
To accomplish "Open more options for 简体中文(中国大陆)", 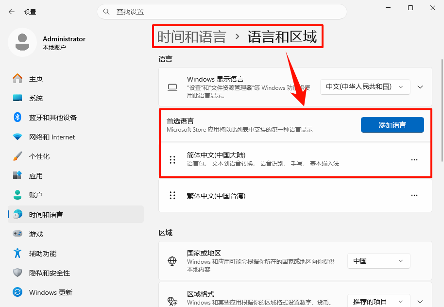I will tap(414, 160).
